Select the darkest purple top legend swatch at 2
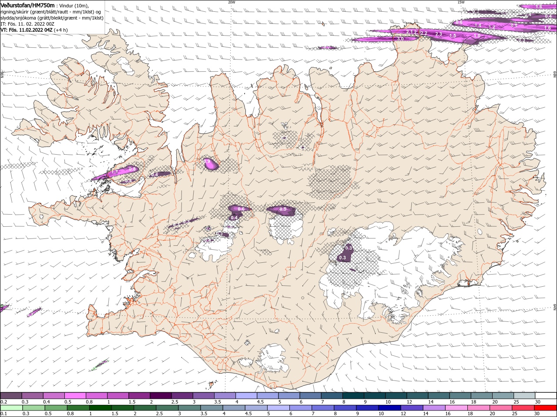 161,396
